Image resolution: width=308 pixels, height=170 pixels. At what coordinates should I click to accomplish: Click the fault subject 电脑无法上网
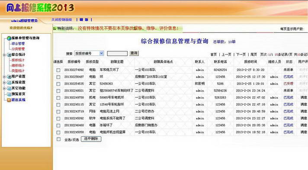tap(109, 111)
